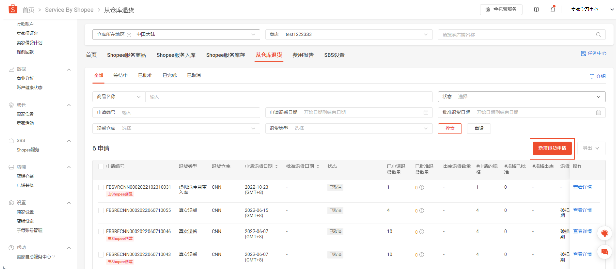Click the 申请编号 input field
The height and width of the screenshot is (271, 616).
click(176, 113)
